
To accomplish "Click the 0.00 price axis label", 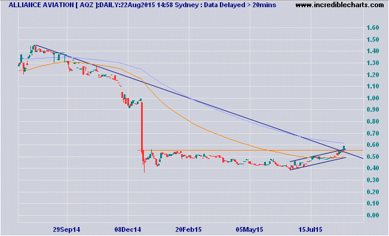I will tap(373, 215).
